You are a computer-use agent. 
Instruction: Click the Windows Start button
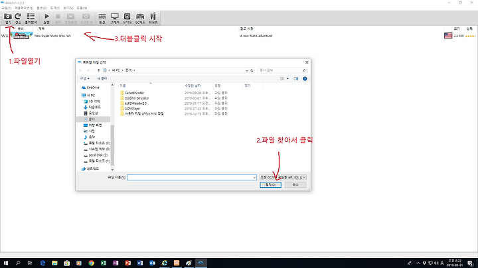tap(6, 263)
